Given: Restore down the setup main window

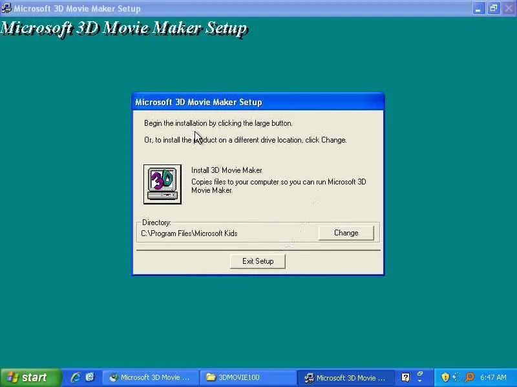Looking at the screenshot, I should [494, 8].
